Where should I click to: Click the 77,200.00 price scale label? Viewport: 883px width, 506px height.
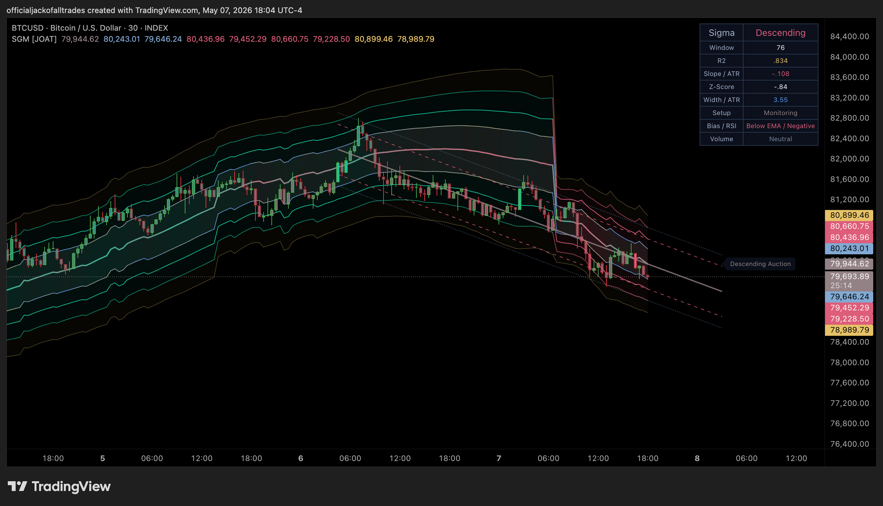click(850, 403)
